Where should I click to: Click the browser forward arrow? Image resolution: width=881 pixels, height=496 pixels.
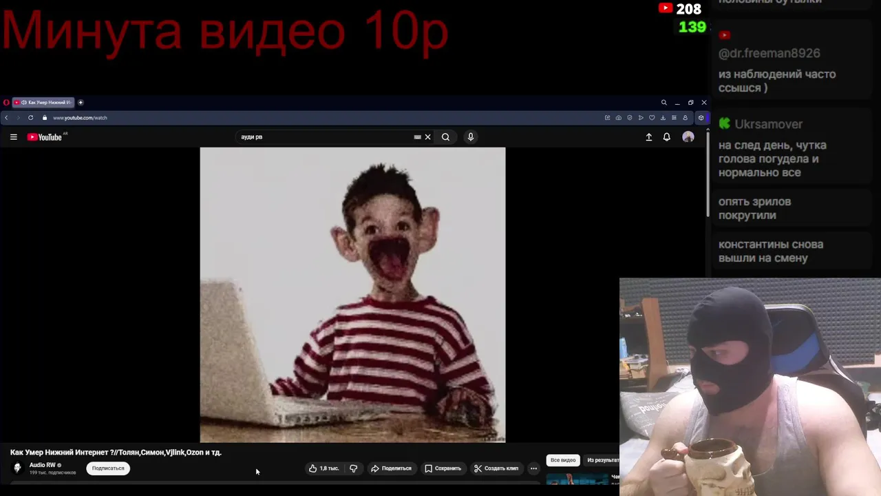coord(19,118)
